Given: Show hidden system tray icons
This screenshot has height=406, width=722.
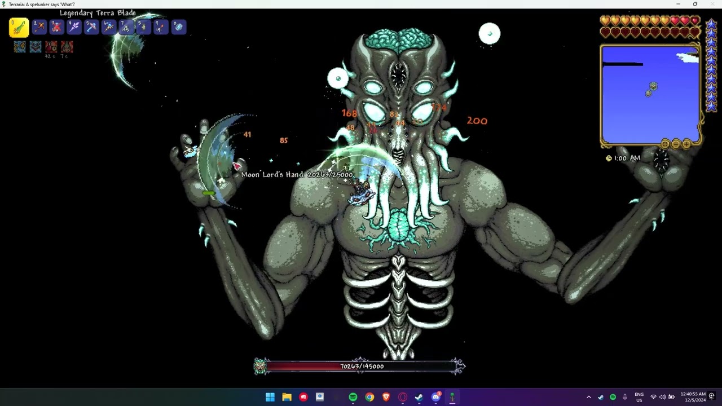Looking at the screenshot, I should click(588, 397).
